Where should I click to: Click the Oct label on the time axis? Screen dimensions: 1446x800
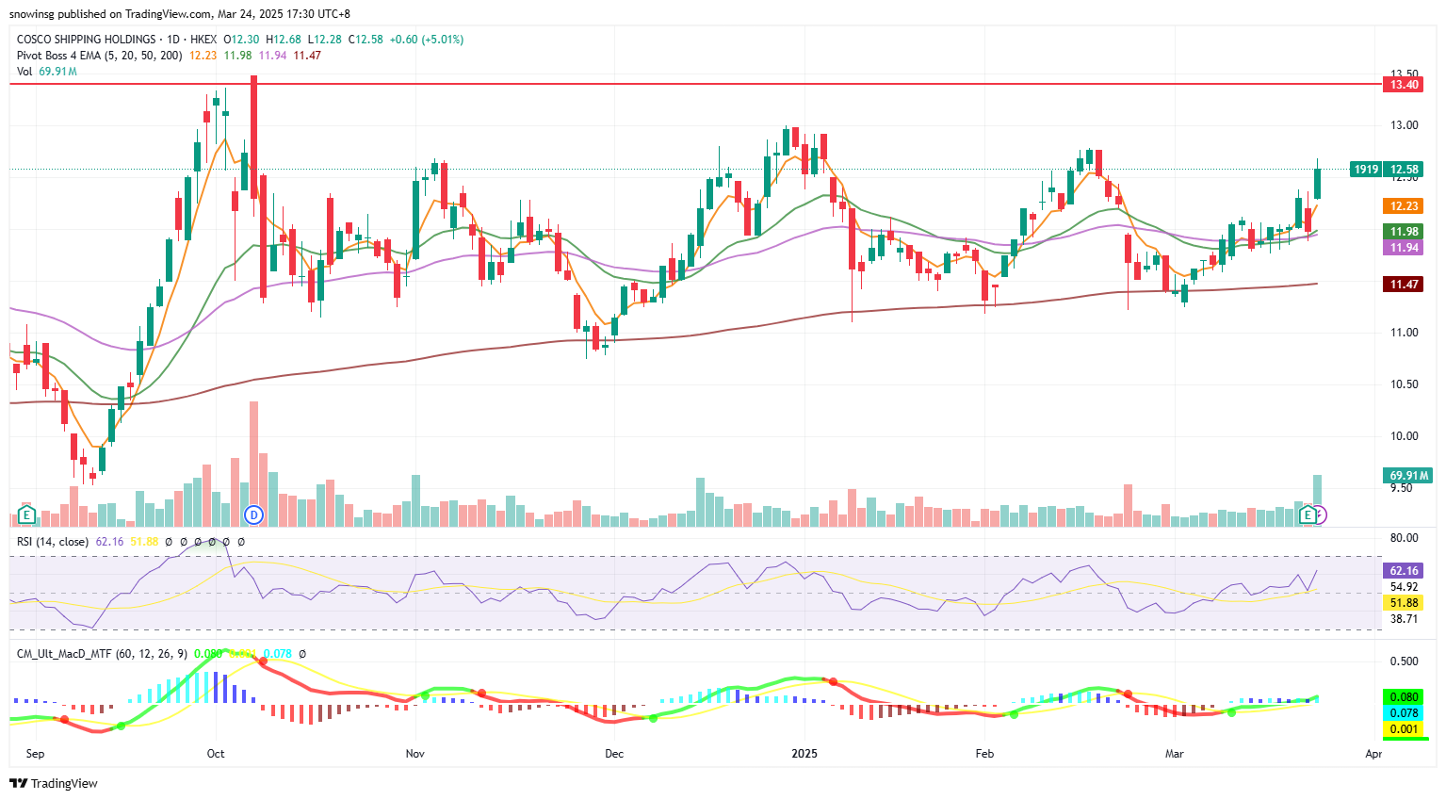coord(216,754)
